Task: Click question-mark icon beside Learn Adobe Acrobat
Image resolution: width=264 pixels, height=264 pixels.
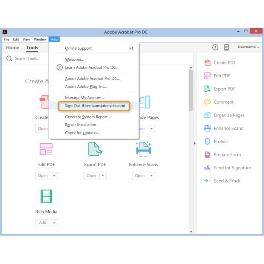Action: [60, 68]
